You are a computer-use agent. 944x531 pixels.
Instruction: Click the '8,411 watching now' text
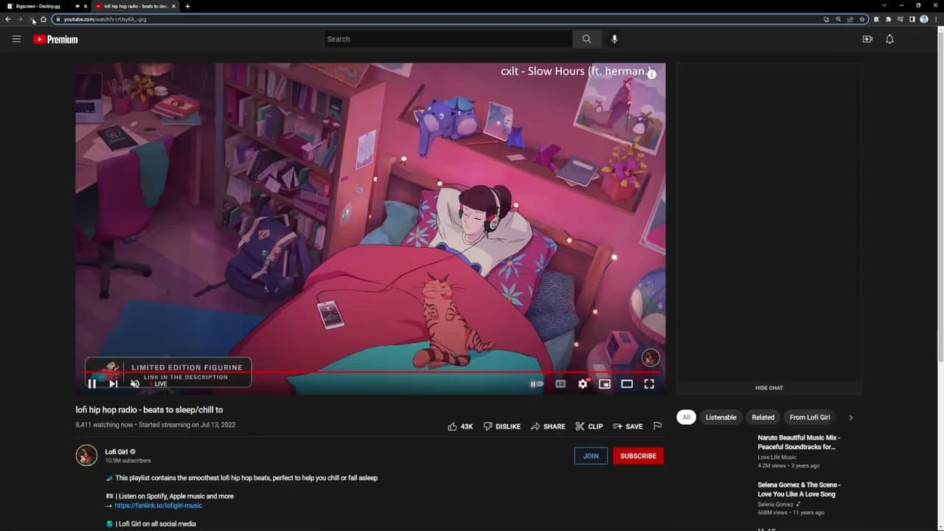coord(104,425)
